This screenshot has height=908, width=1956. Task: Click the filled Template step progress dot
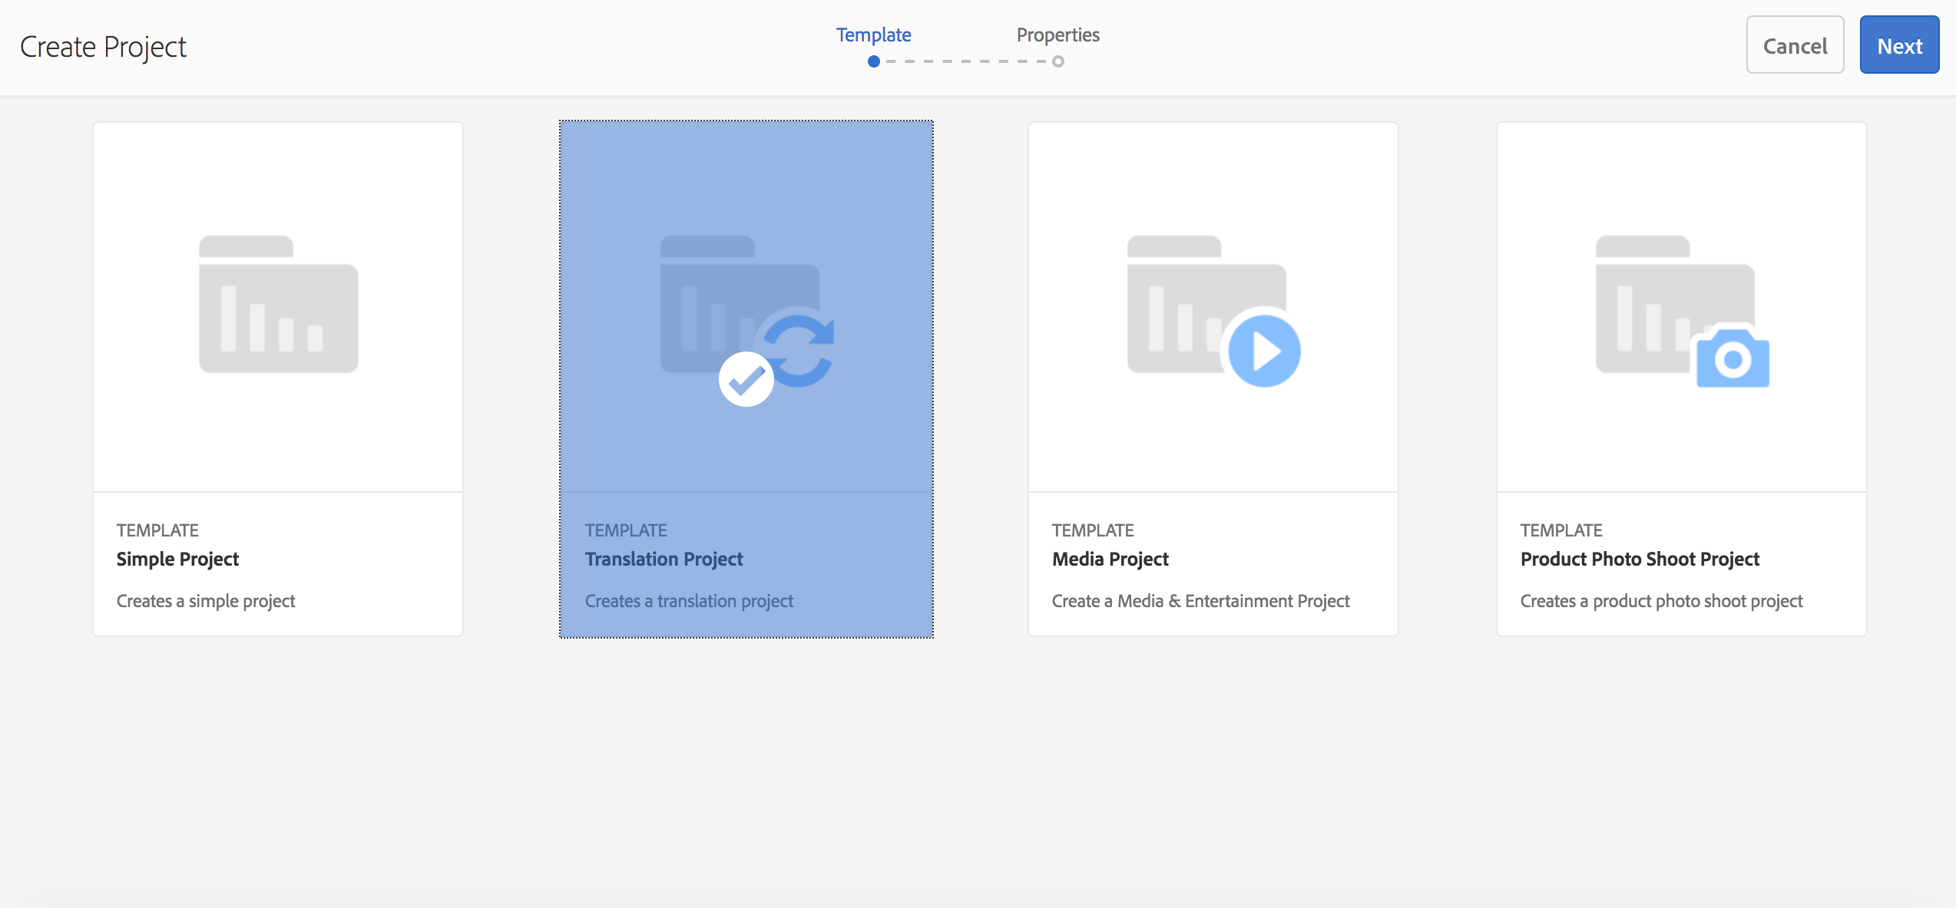pyautogui.click(x=873, y=61)
